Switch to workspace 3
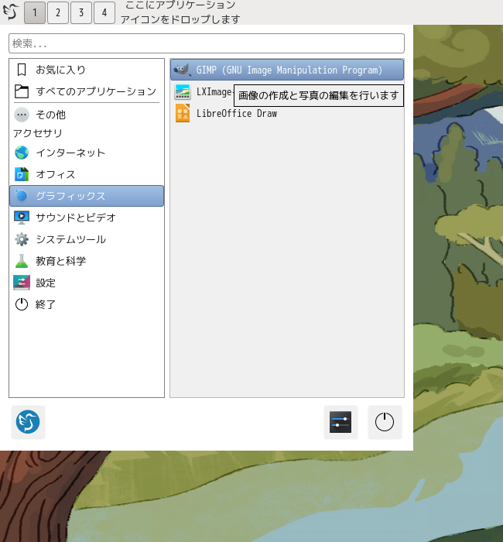Viewport: 503px width, 542px height. 81,13
